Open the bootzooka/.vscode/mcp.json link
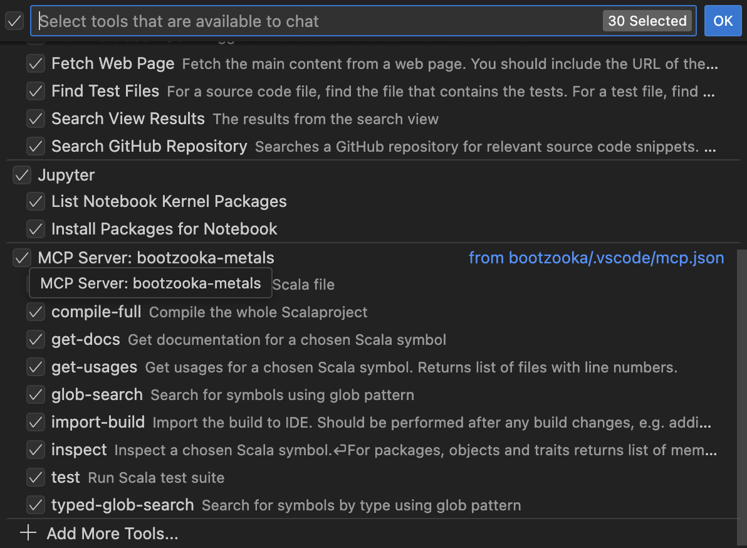The image size is (747, 548). pos(596,258)
